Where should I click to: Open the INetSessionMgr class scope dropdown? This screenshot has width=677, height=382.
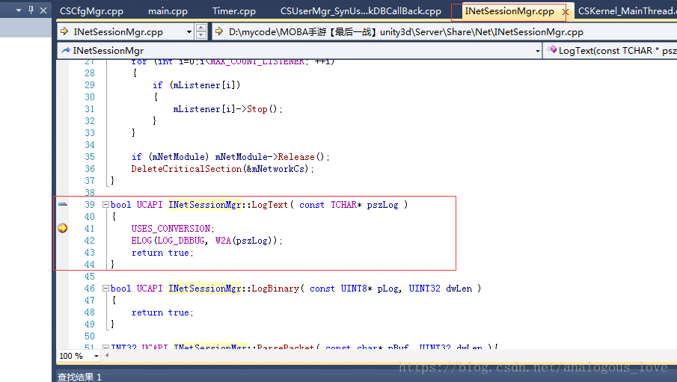pos(538,51)
